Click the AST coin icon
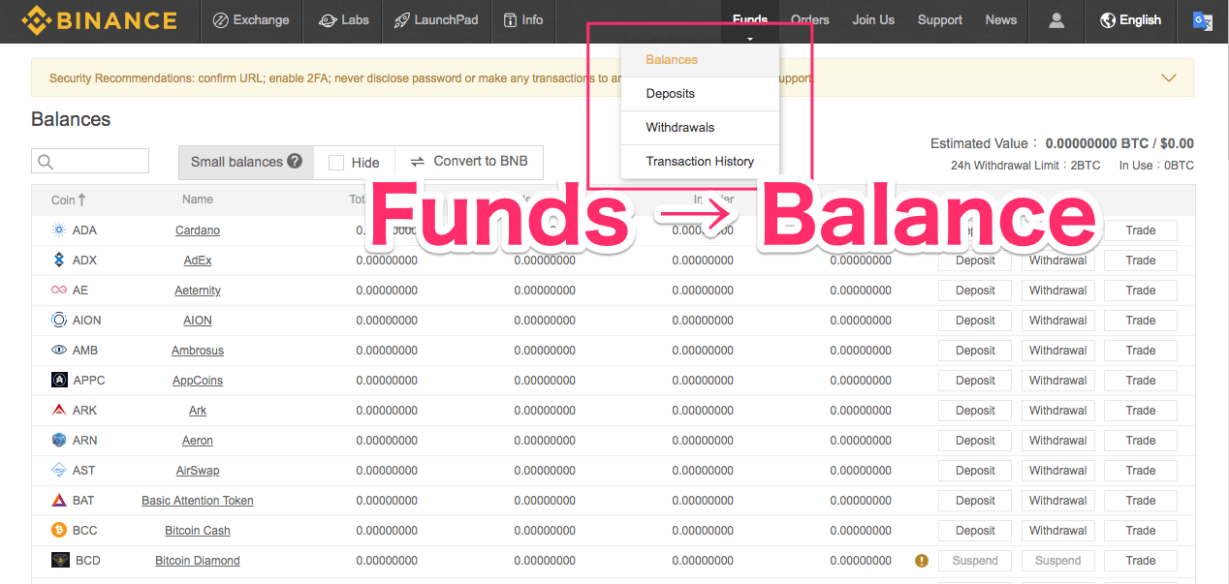 click(x=58, y=471)
